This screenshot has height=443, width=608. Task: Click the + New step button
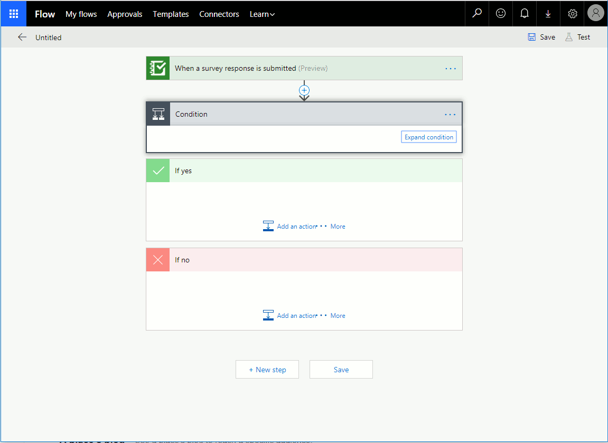click(x=267, y=370)
